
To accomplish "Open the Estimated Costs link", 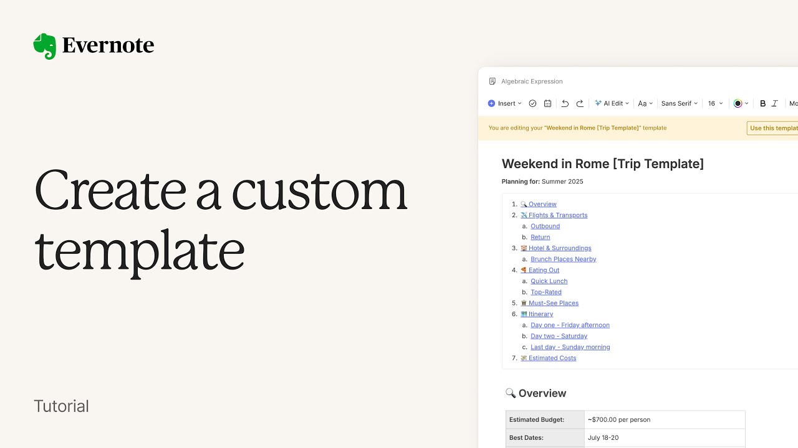I will (549, 358).
